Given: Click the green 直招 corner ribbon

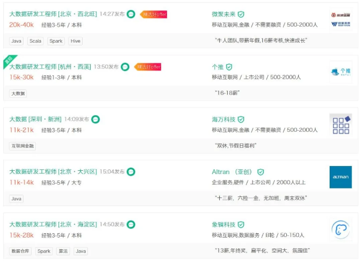Looking at the screenshot, I should point(9,61).
